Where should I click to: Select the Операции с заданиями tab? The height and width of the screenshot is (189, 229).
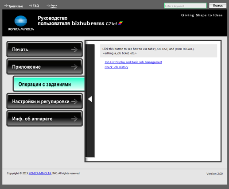pos(49,84)
